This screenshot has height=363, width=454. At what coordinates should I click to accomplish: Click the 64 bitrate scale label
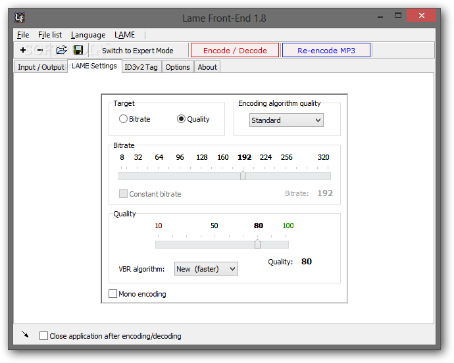159,157
